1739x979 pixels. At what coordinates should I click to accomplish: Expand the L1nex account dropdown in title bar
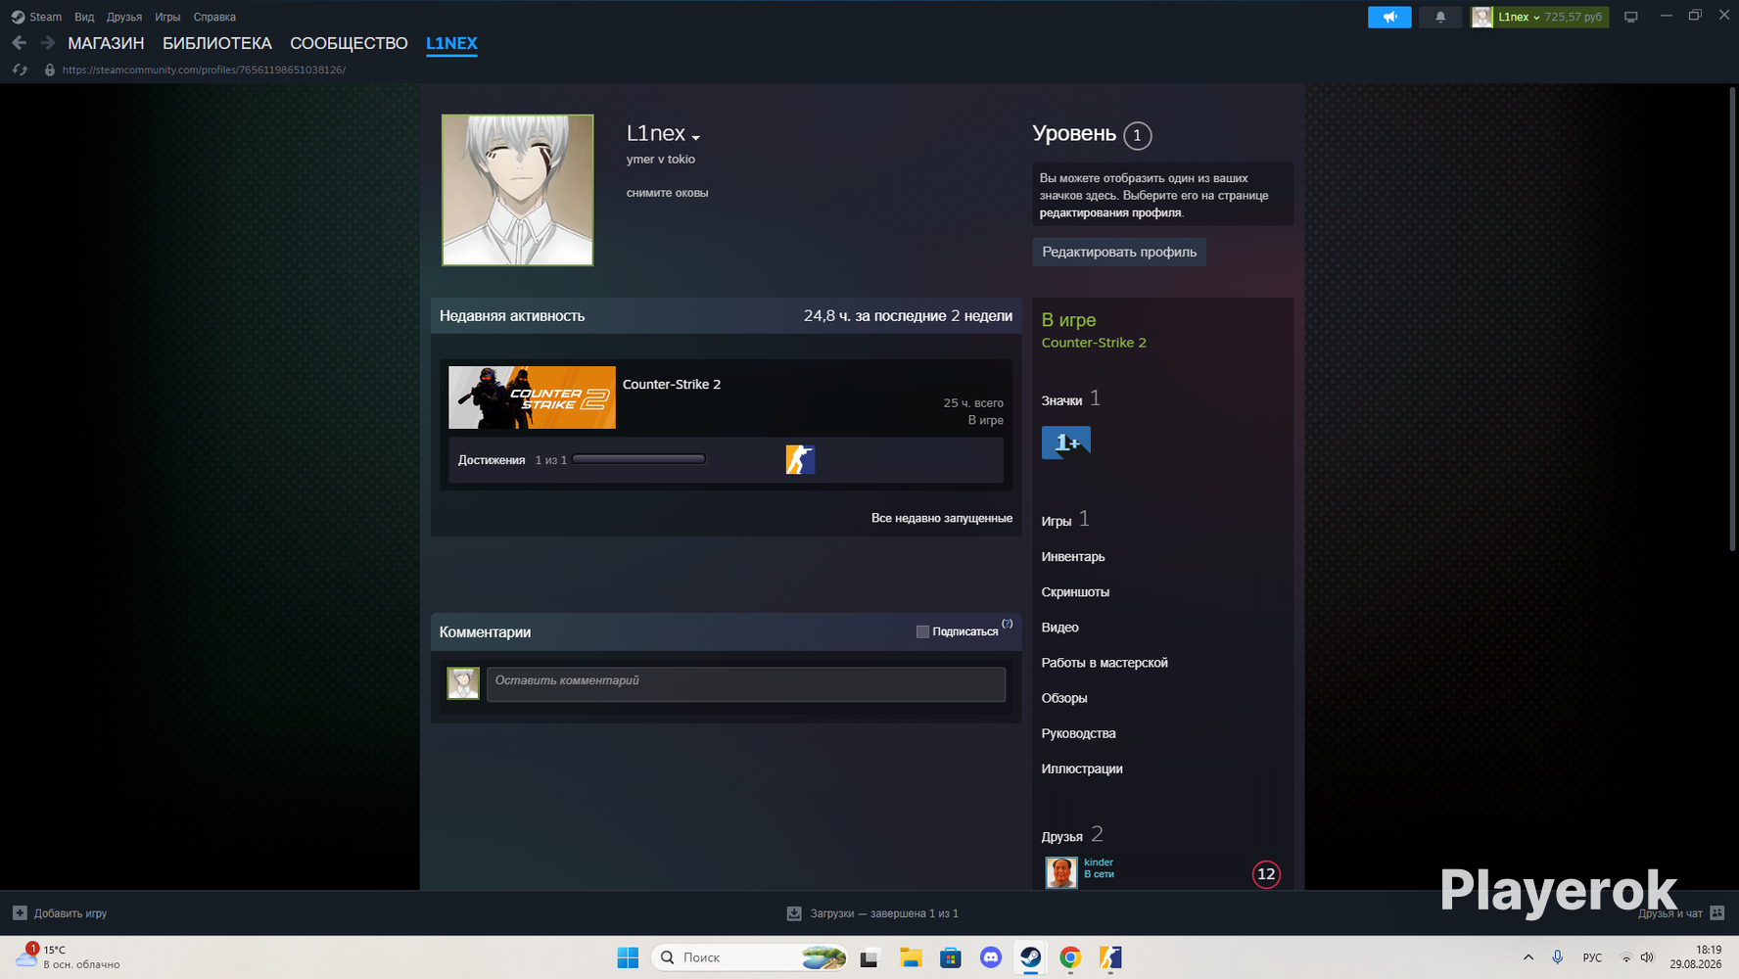coord(1519,17)
